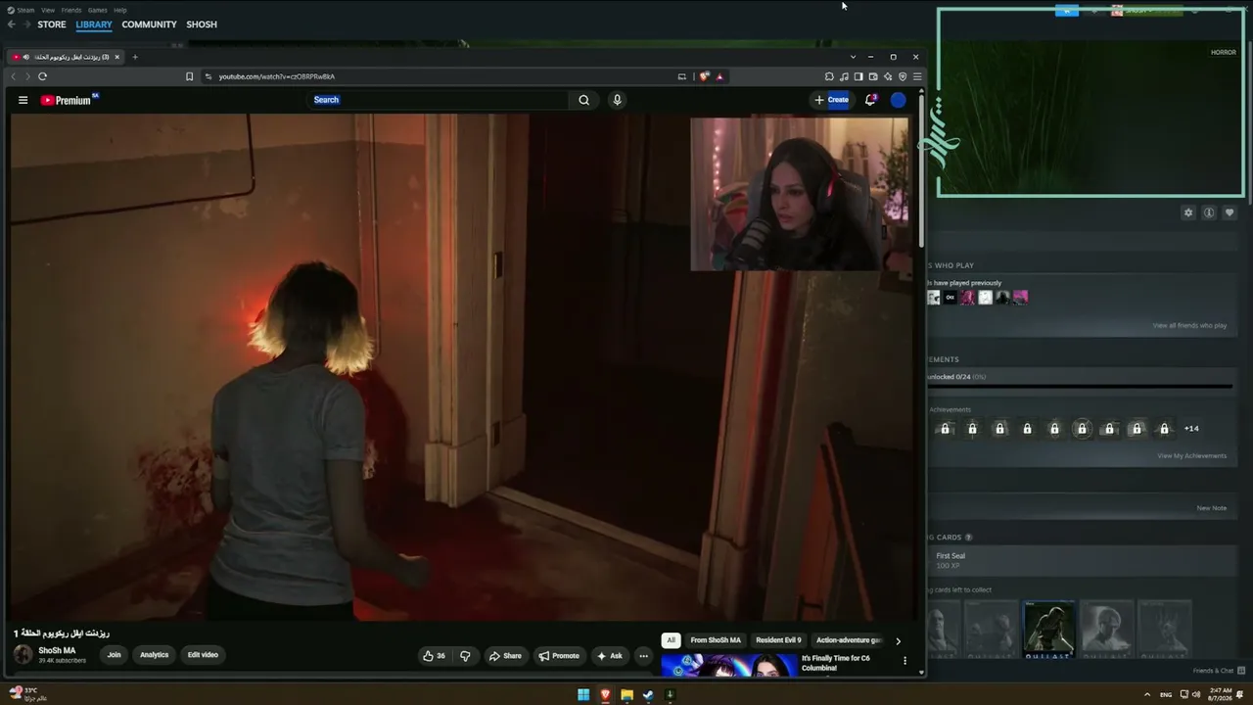Open the YouTube account avatar menu
The image size is (1253, 705).
tap(898, 100)
